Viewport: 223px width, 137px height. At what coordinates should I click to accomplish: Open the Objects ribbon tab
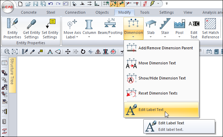pos(102,12)
